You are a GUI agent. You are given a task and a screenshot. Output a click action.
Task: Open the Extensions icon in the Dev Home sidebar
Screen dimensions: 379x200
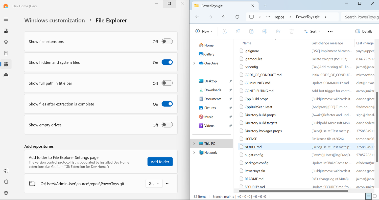pyautogui.click(x=6, y=182)
